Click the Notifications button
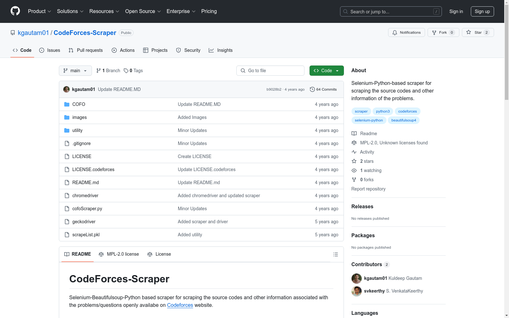The height and width of the screenshot is (318, 509). (x=407, y=32)
